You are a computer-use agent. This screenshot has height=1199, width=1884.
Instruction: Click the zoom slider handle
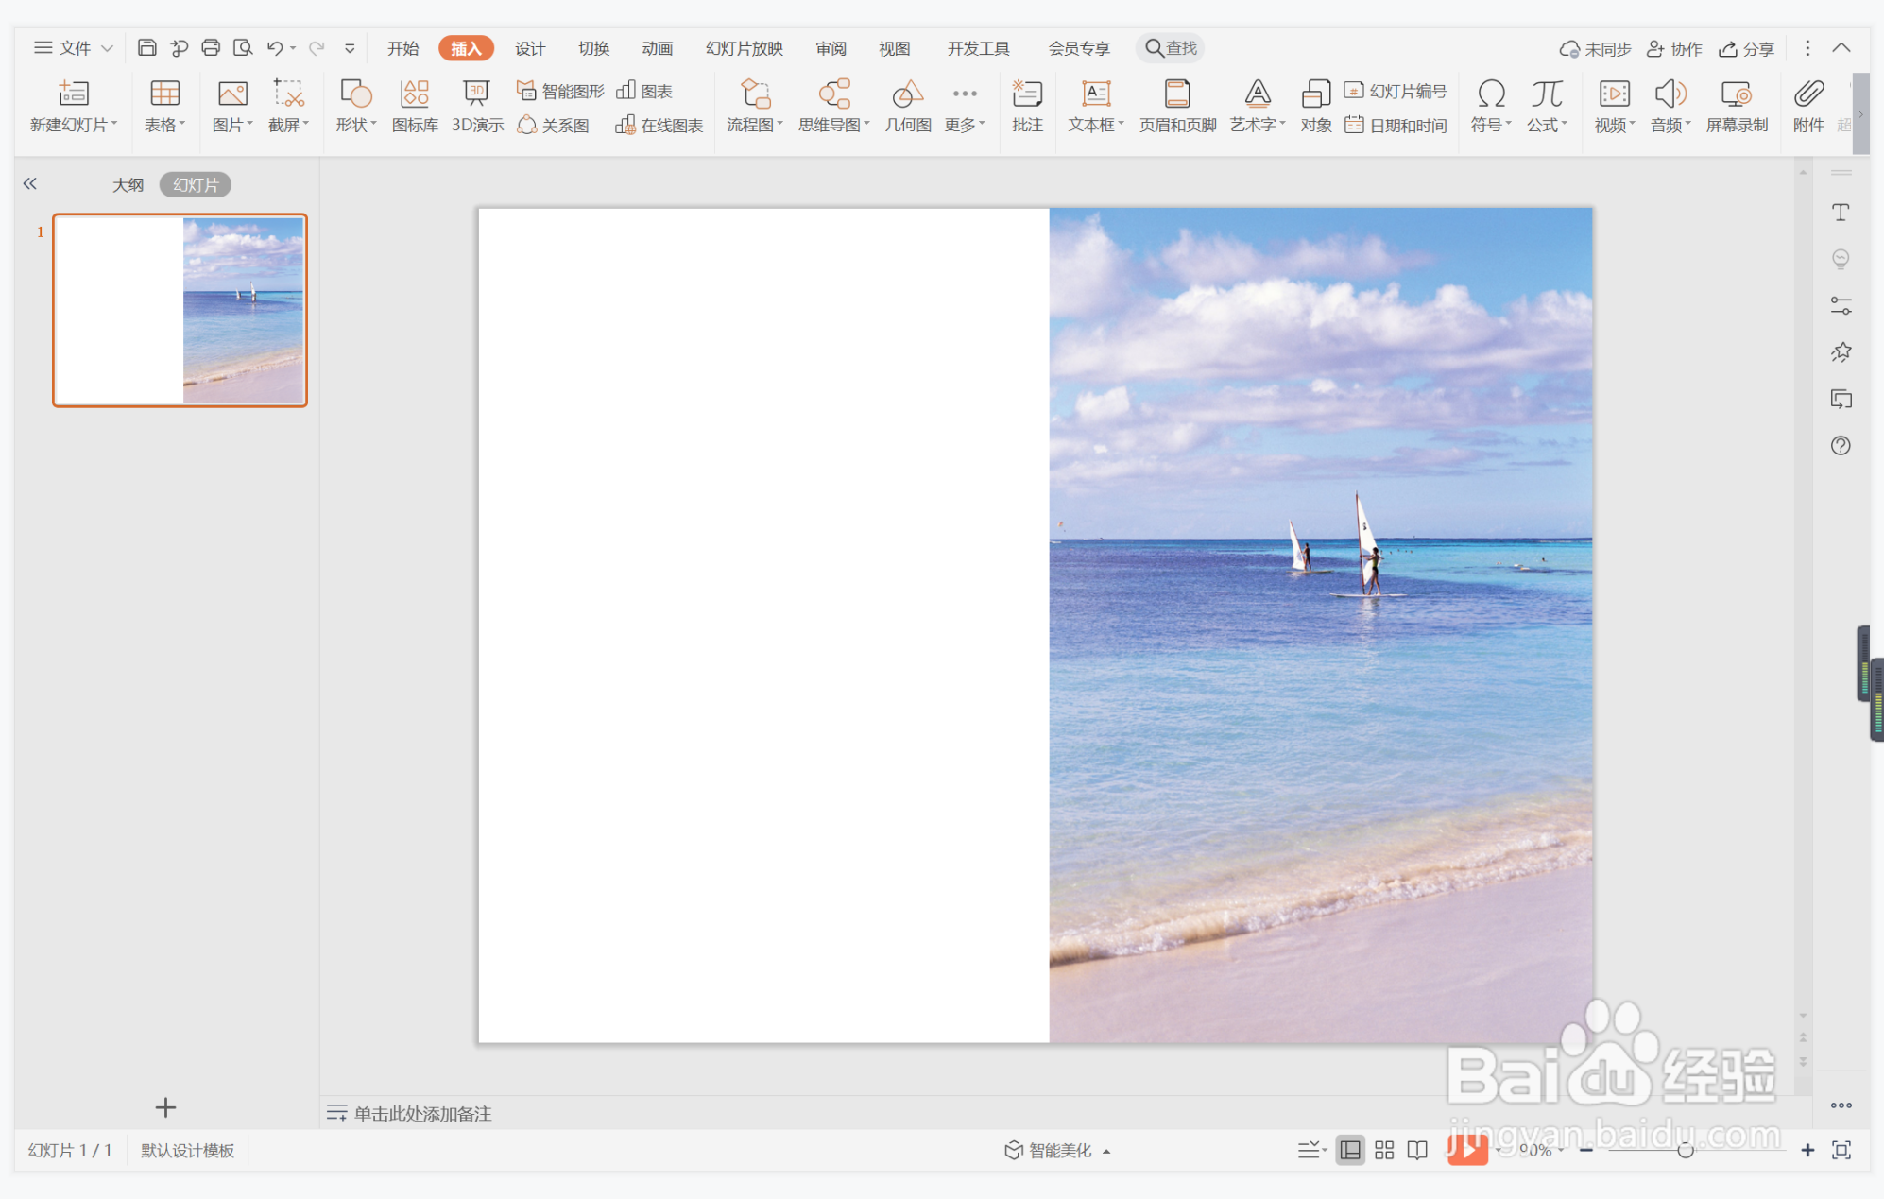coord(1685,1150)
